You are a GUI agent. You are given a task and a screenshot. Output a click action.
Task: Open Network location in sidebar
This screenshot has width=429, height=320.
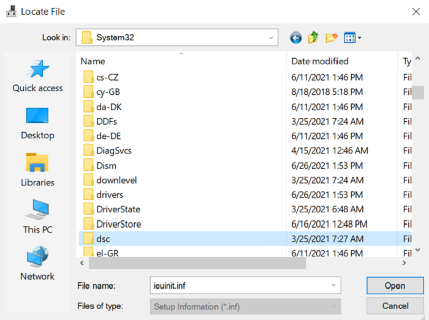coord(37,263)
